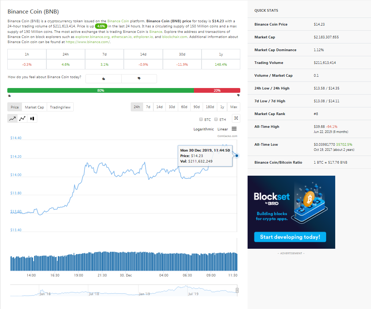This screenshot has width=371, height=309.
Task: Click the 7d change value 3.1%
Action: (104, 64)
